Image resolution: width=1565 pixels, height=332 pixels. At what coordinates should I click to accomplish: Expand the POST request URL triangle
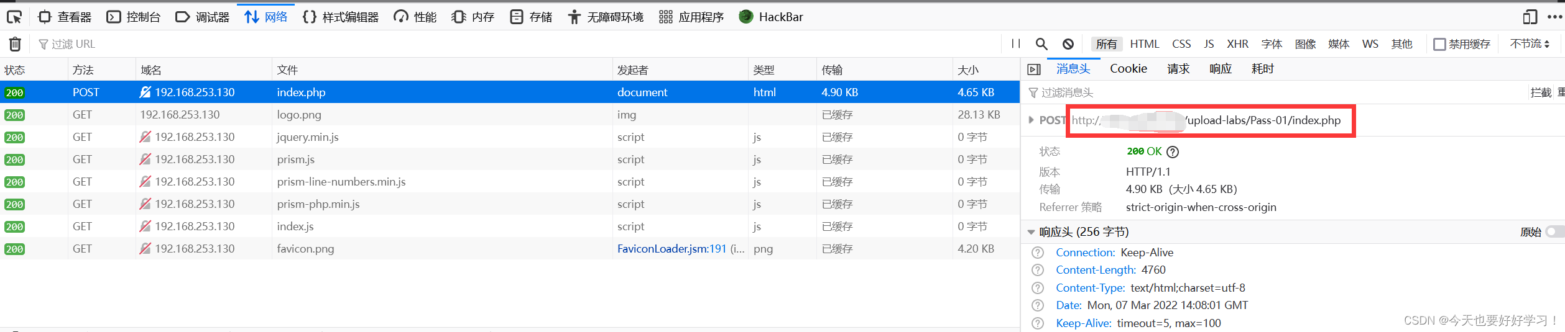(x=1031, y=120)
